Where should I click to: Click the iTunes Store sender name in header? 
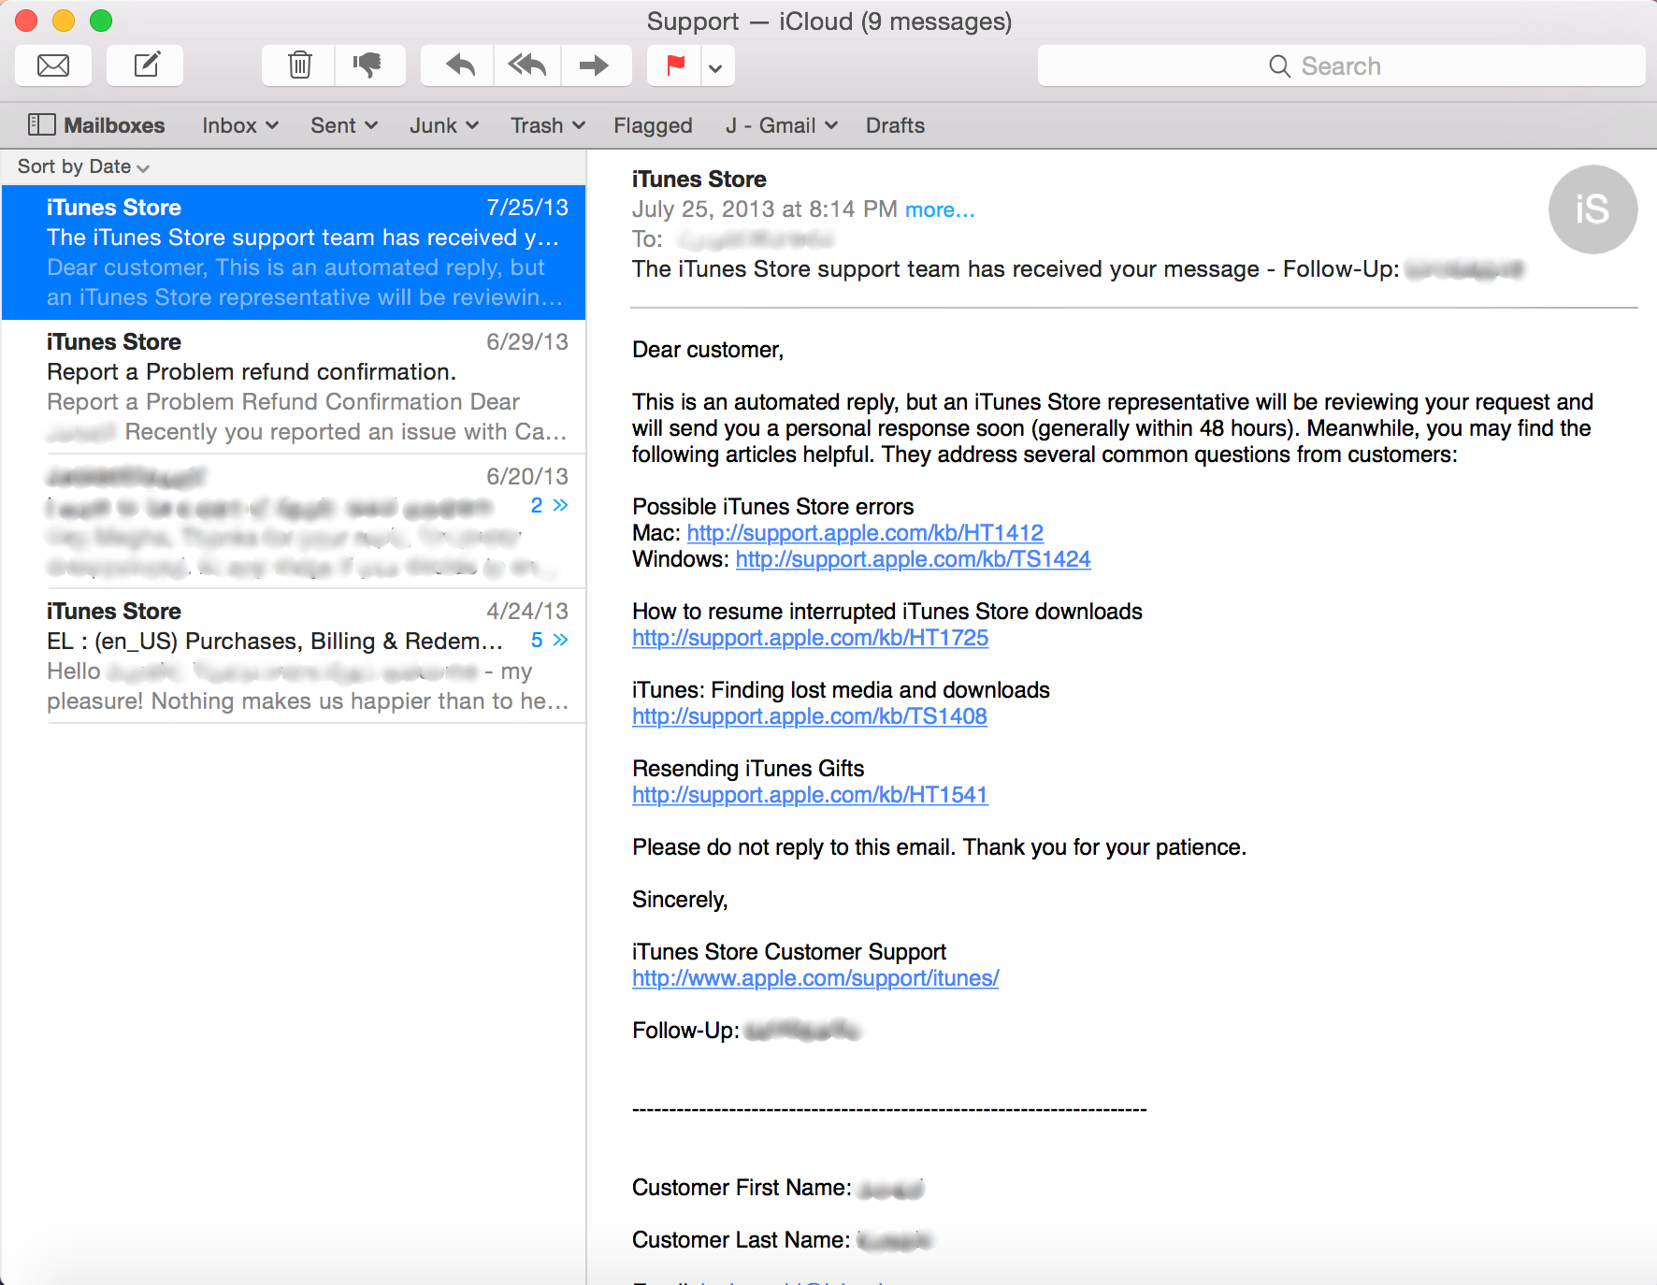pos(699,180)
